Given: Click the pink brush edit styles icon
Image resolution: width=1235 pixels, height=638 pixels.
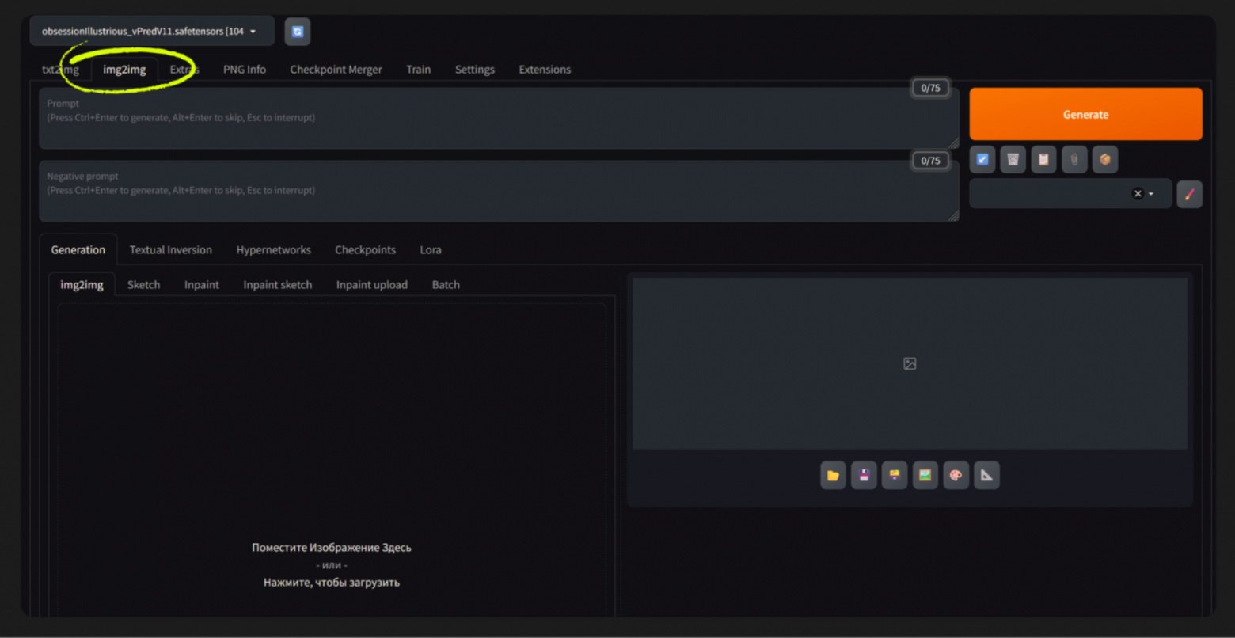Looking at the screenshot, I should click(x=1189, y=193).
